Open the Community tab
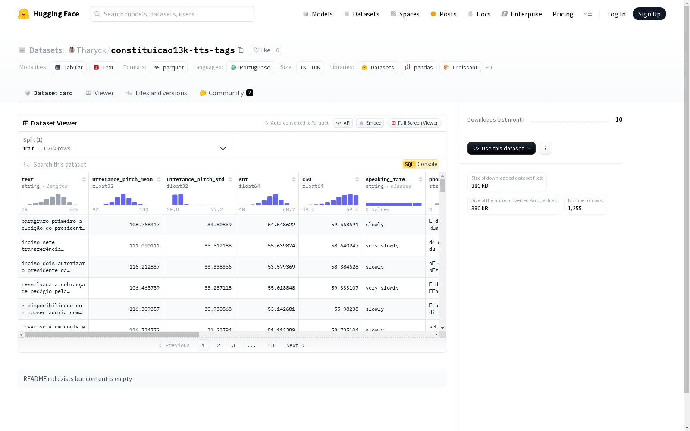 coord(226,93)
